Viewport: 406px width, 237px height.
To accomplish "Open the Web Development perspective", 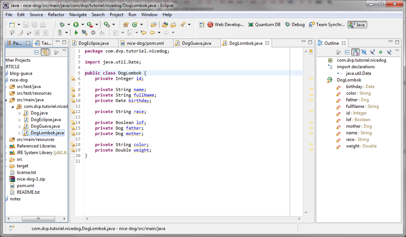I will [x=225, y=25].
